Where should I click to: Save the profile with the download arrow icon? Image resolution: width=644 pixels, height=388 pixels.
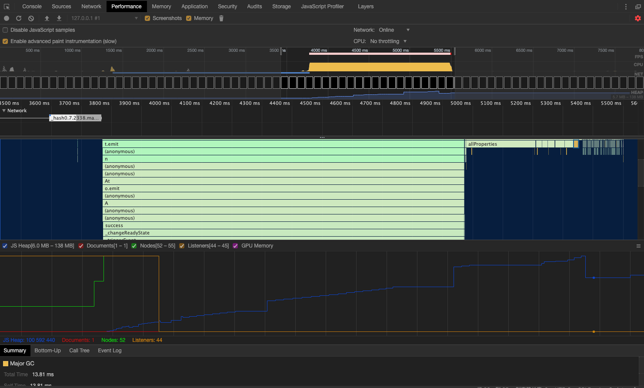pos(59,18)
